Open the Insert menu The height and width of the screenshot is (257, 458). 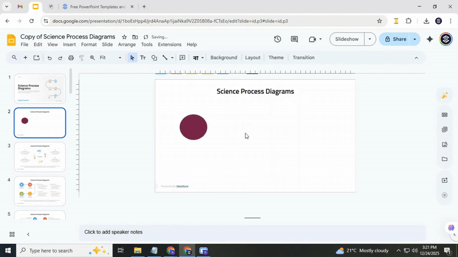click(x=69, y=45)
